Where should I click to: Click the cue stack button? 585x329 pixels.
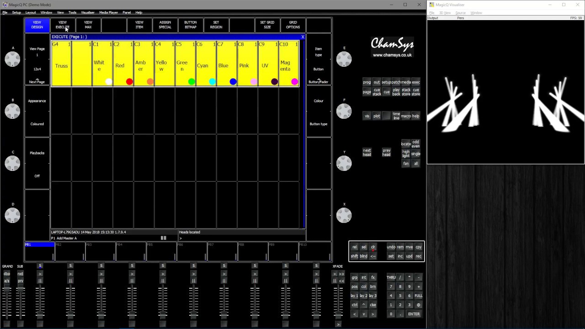pos(377,92)
